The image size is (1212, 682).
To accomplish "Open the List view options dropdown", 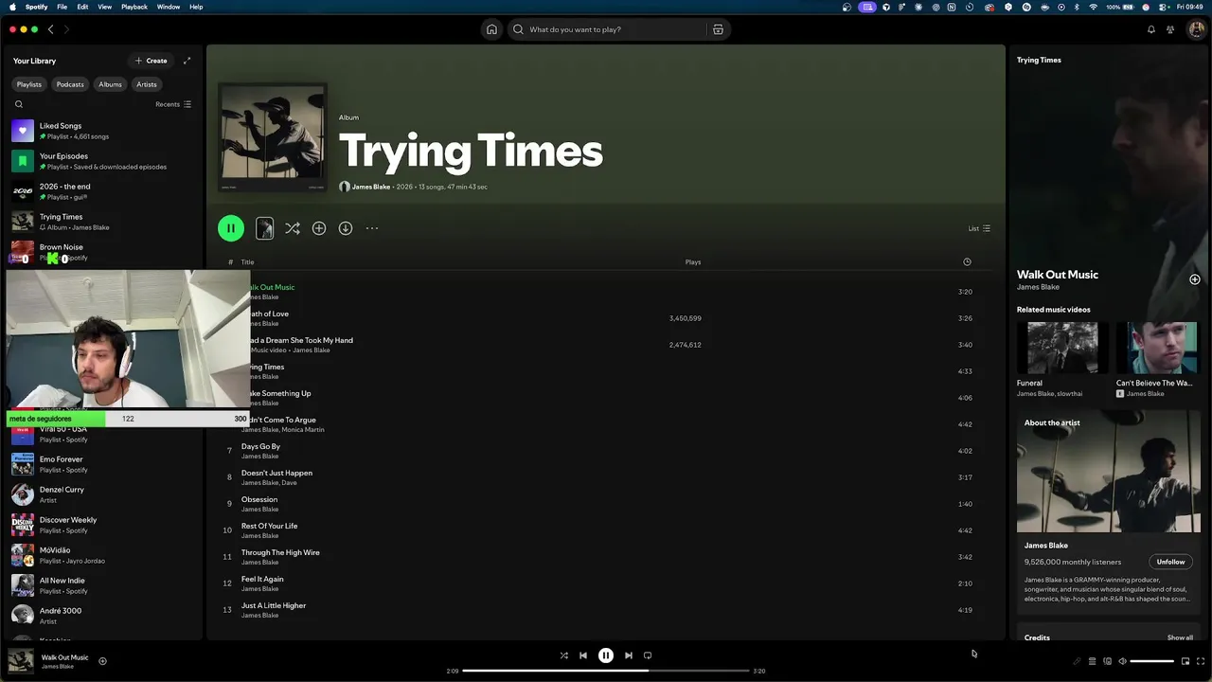I will click(x=979, y=228).
